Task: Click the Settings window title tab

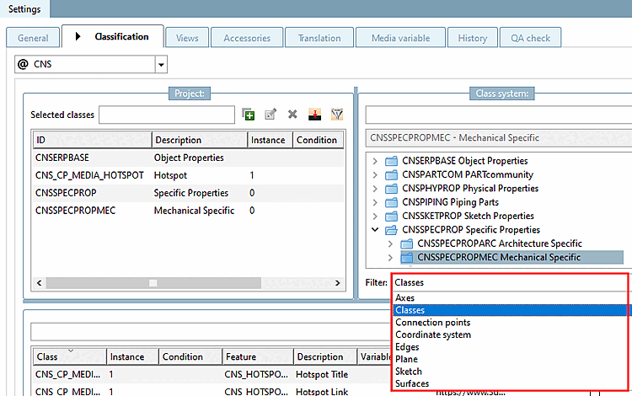Action: pos(24,9)
